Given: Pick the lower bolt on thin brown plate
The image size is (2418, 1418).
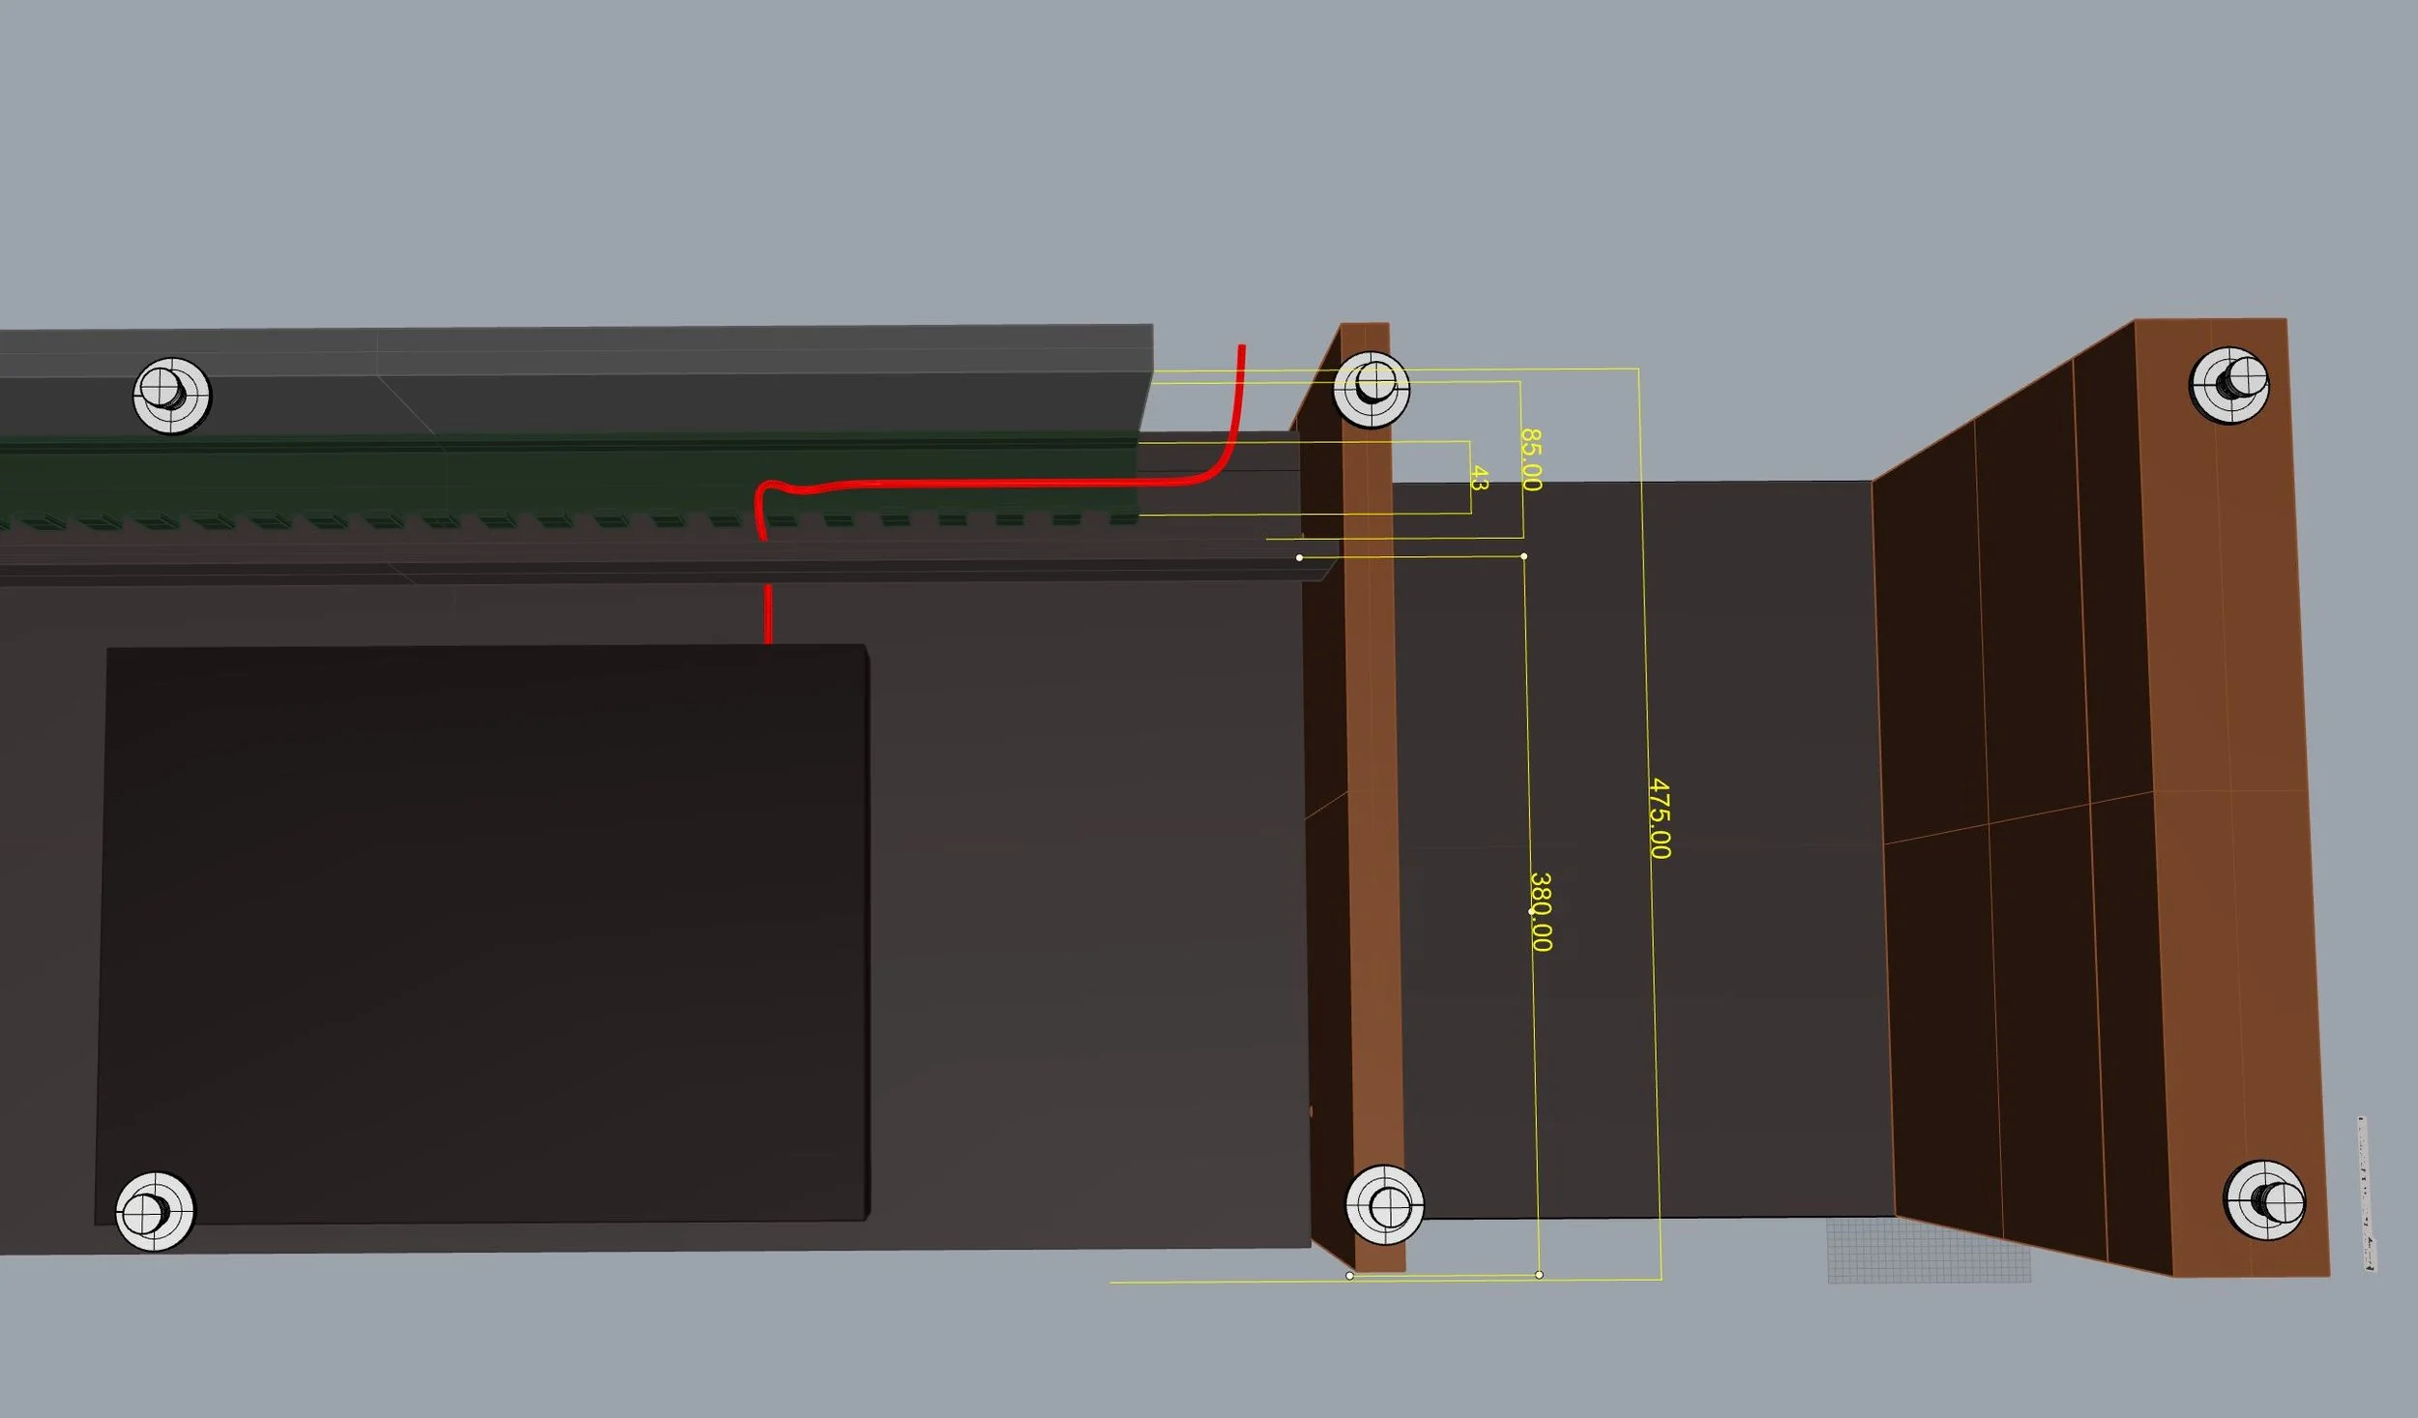Looking at the screenshot, I should [1385, 1204].
